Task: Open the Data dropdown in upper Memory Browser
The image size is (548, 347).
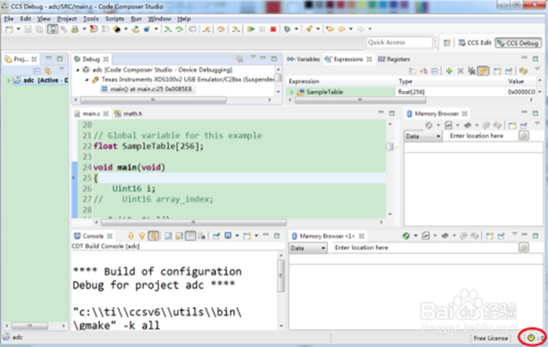Action: pyautogui.click(x=422, y=136)
